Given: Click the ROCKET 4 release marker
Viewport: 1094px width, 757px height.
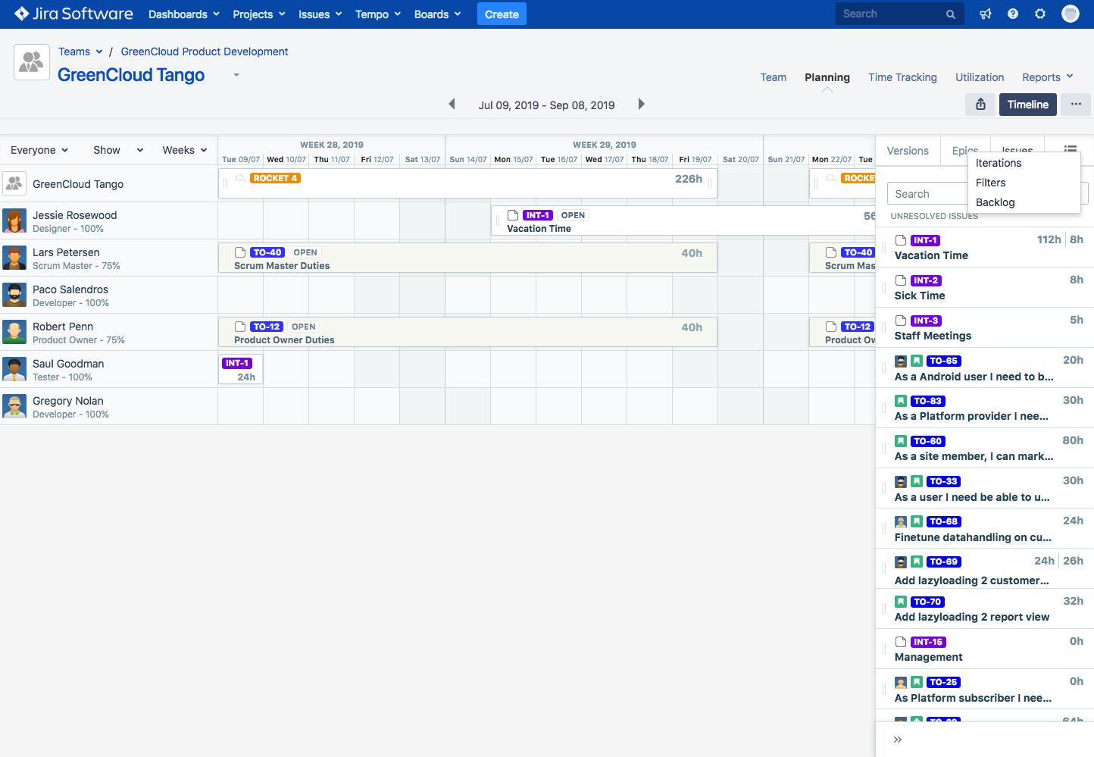Looking at the screenshot, I should click(x=275, y=177).
